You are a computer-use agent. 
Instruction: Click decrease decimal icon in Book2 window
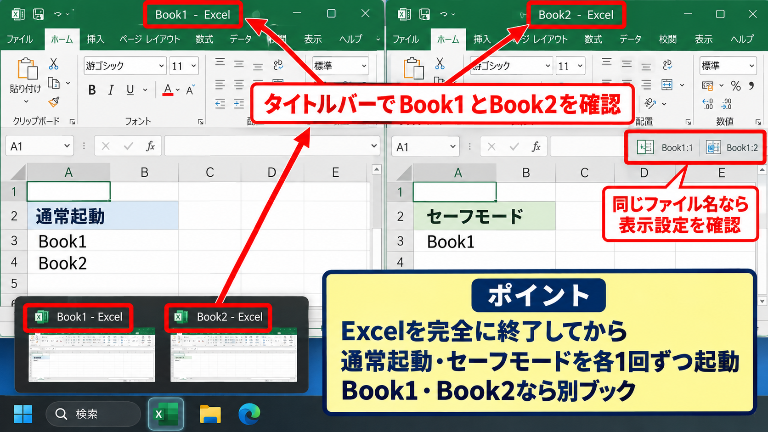pyautogui.click(x=726, y=104)
